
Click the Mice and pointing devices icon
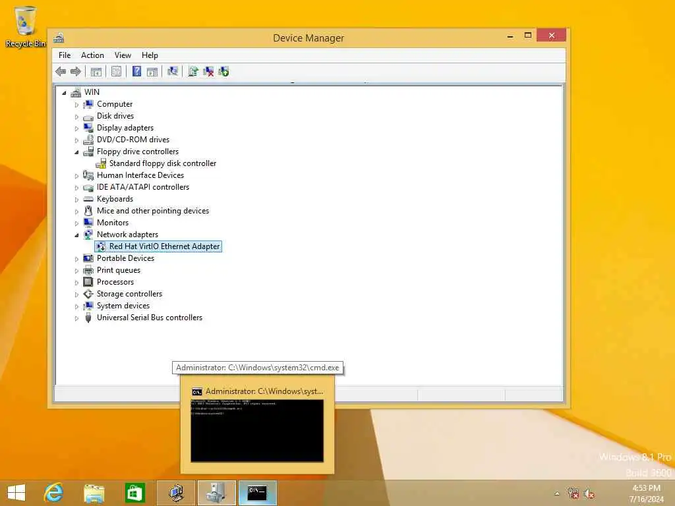pyautogui.click(x=88, y=211)
